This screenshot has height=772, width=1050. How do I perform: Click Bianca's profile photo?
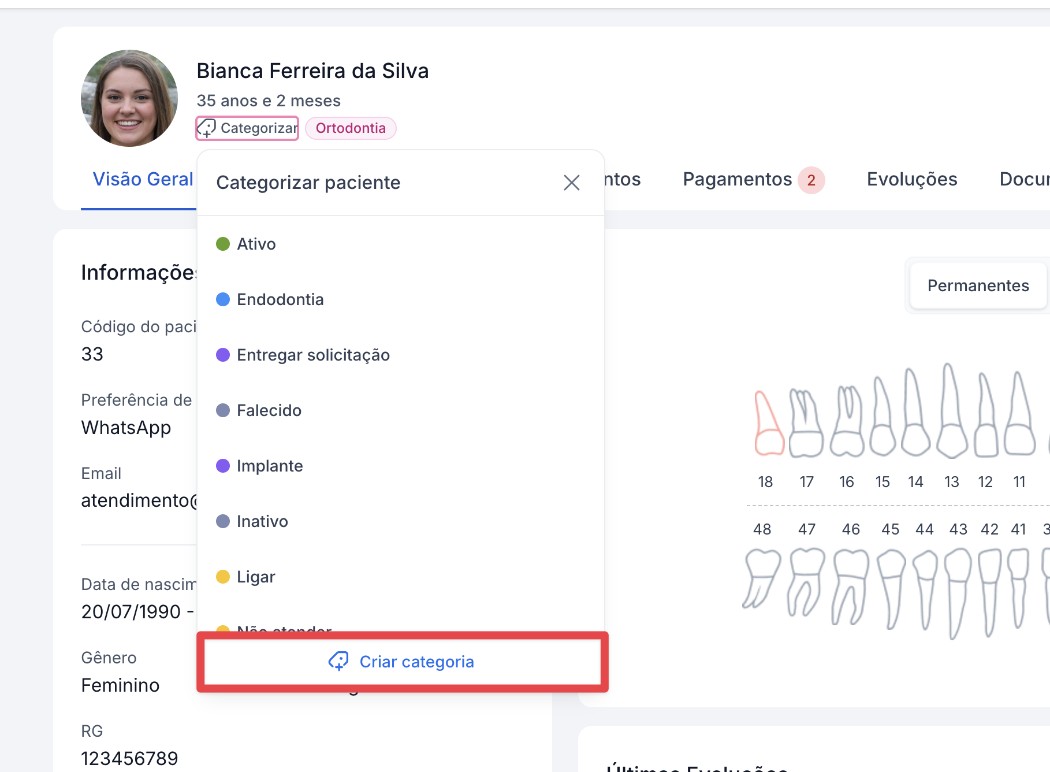pyautogui.click(x=129, y=98)
